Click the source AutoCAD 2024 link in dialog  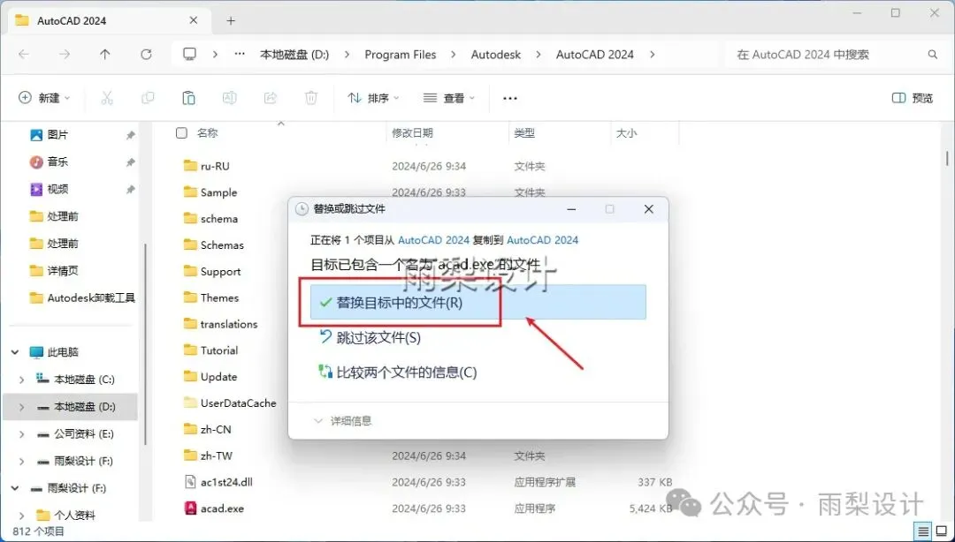pyautogui.click(x=433, y=240)
